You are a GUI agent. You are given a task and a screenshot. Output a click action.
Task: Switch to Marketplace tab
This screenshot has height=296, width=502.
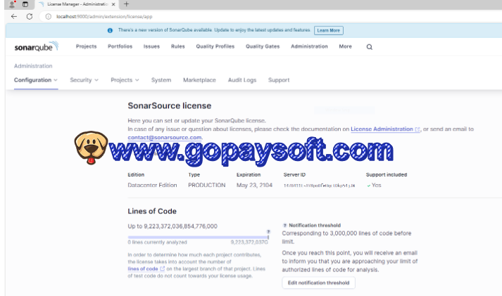(199, 80)
